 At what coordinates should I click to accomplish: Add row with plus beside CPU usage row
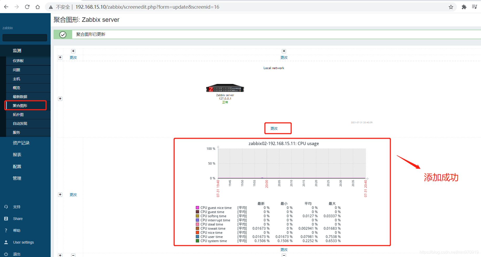[x=60, y=195]
